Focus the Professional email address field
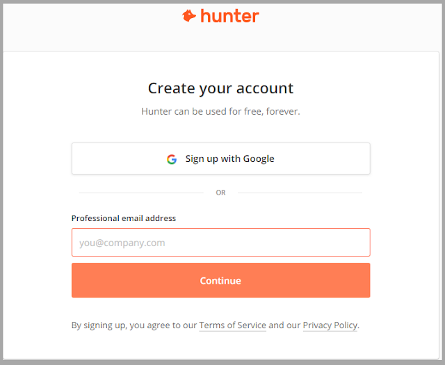This screenshot has width=445, height=365. point(221,243)
